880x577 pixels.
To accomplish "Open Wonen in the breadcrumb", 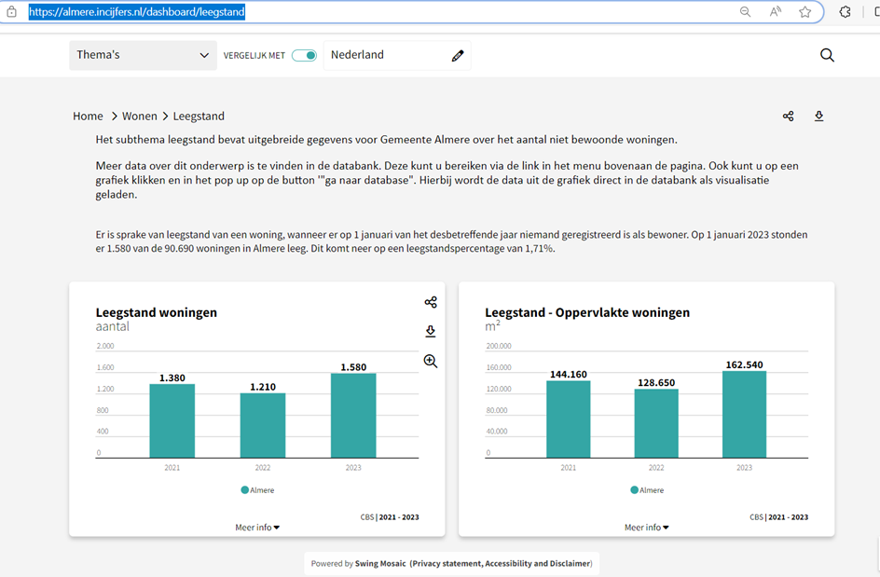I will [140, 117].
